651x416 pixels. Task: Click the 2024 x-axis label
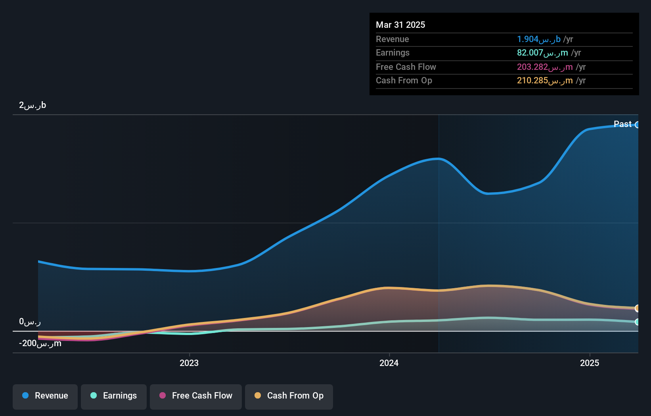(x=389, y=363)
